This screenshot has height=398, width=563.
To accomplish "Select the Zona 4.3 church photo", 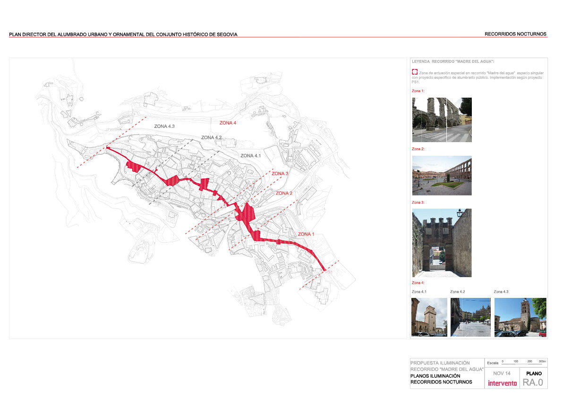I will (520, 317).
